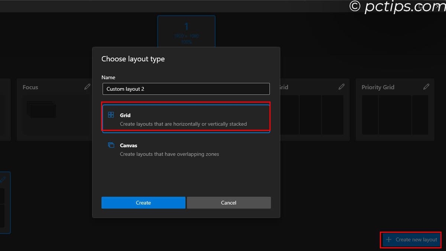
Task: Edit the selected custom layout via its pencil icon
Action: click(x=3, y=179)
